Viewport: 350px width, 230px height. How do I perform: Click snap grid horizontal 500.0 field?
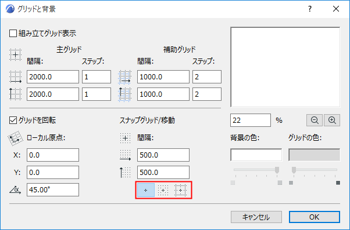(163, 155)
